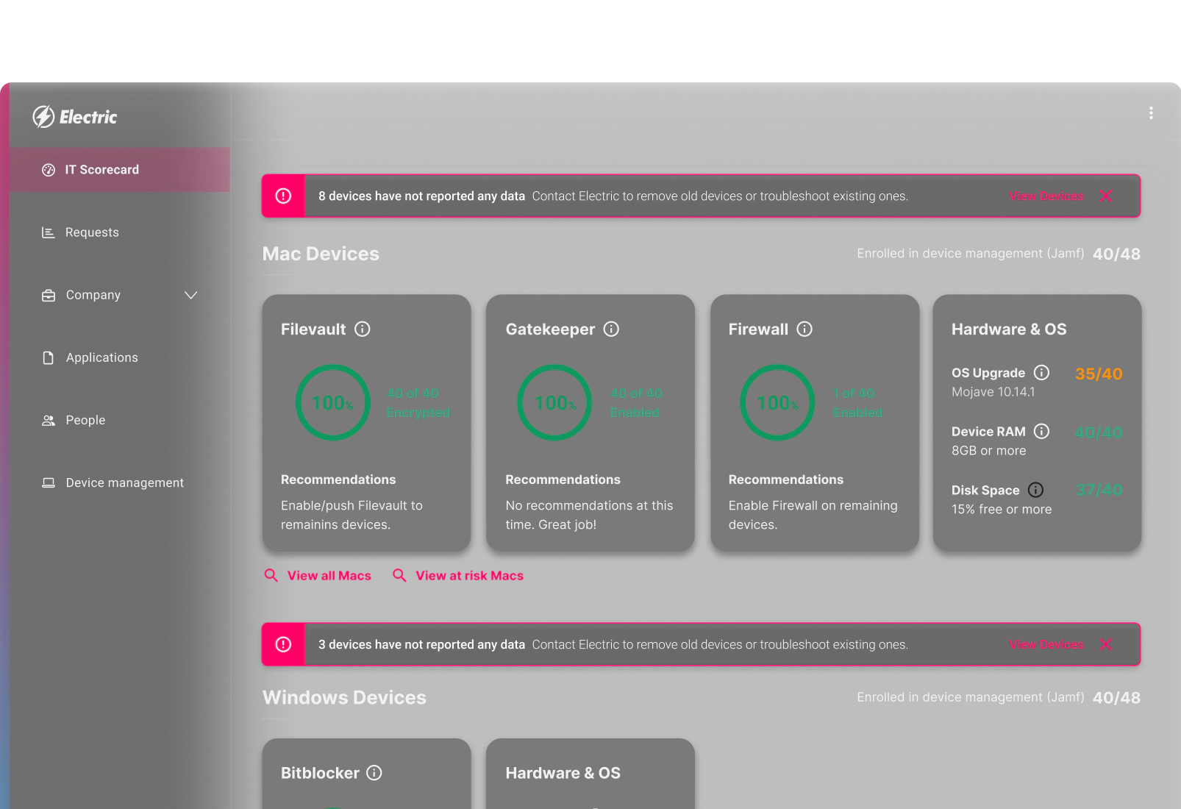Click the Device RAM info icon
1181x809 pixels.
click(x=1042, y=432)
